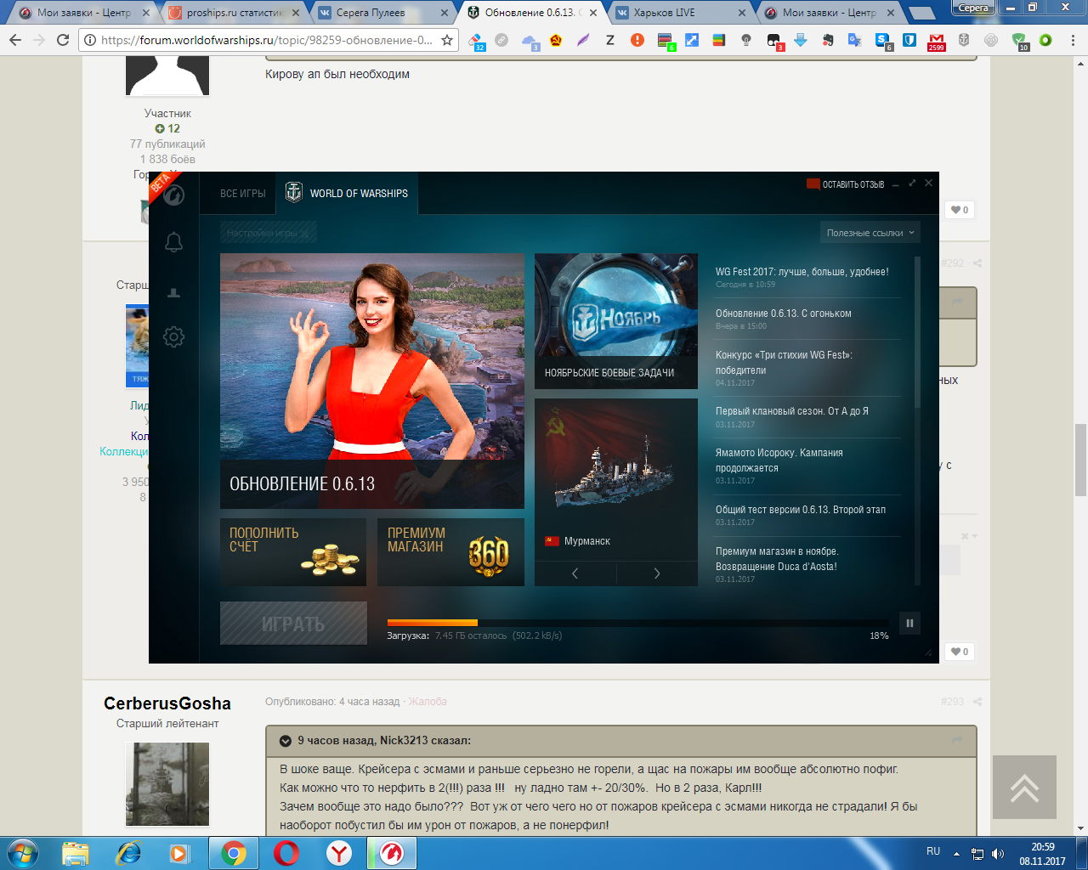Click blue download arrow extension

click(x=801, y=40)
